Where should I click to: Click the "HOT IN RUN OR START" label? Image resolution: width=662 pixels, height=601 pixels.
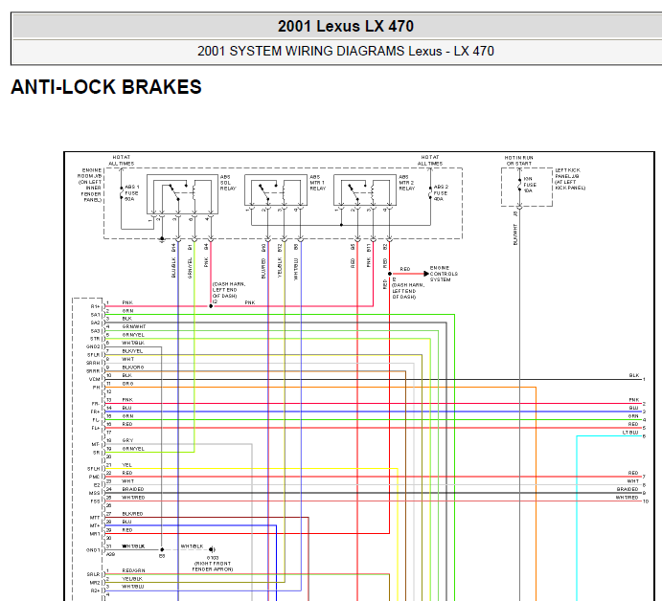coord(519,160)
